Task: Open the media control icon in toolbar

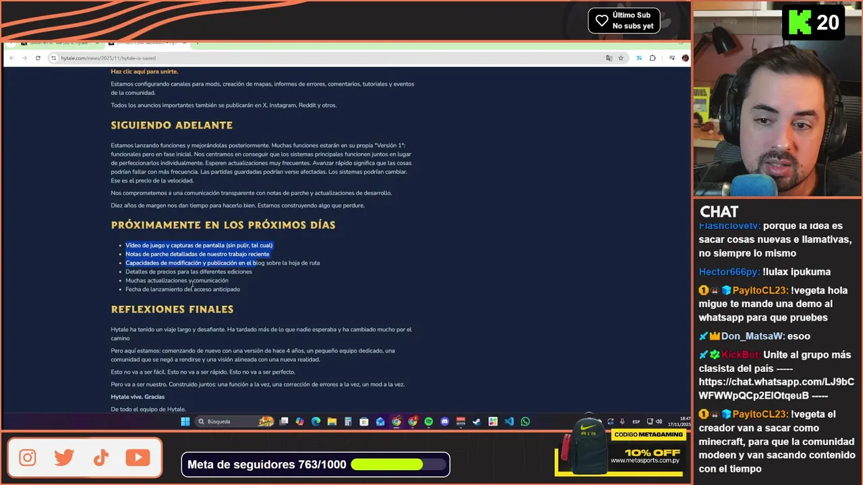Action: 672,58
